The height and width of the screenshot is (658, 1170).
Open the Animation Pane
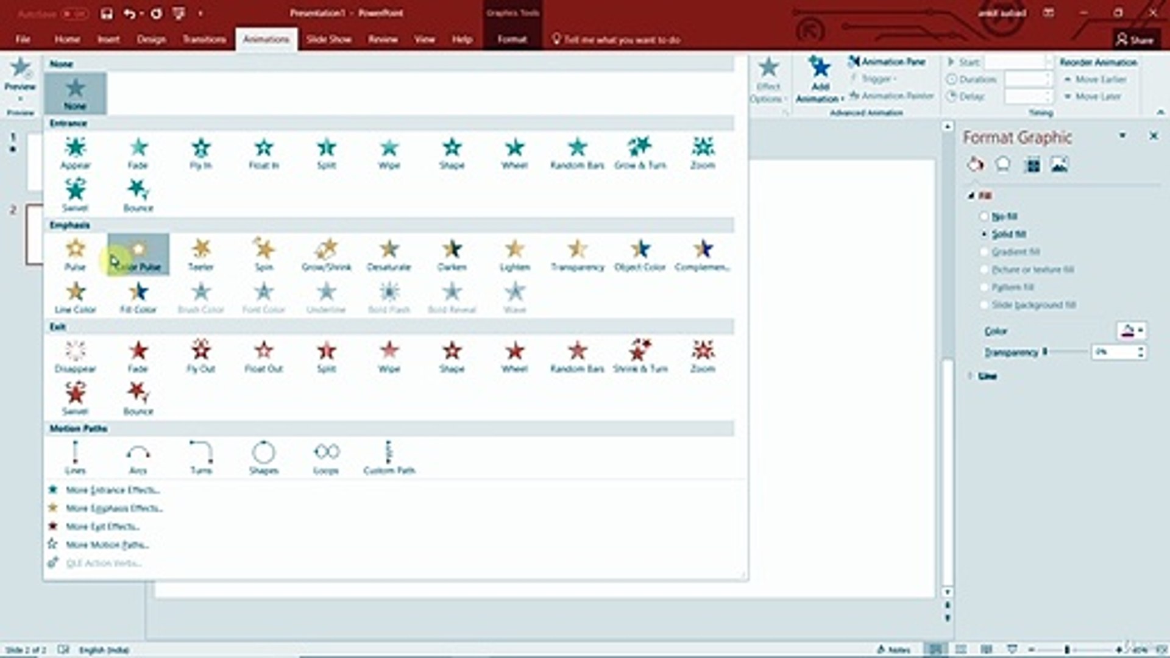(x=887, y=62)
